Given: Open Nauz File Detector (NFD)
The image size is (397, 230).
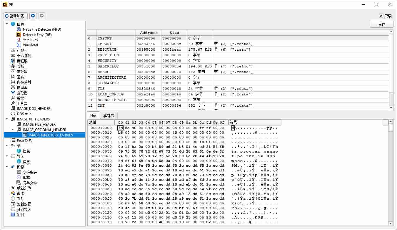Looking at the screenshot, I should pos(42,29).
